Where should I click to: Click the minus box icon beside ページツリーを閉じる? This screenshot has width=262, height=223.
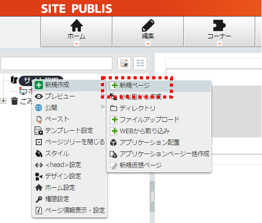click(39, 142)
